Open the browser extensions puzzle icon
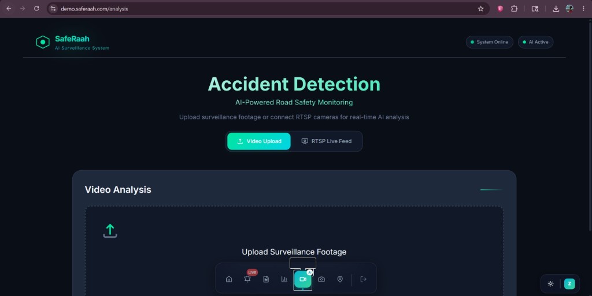This screenshot has height=296, width=592. [x=514, y=9]
